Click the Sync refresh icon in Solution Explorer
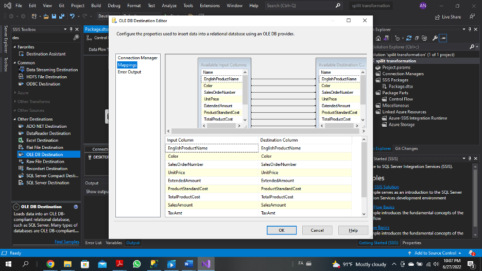The image size is (482, 271). pyautogui.click(x=409, y=38)
